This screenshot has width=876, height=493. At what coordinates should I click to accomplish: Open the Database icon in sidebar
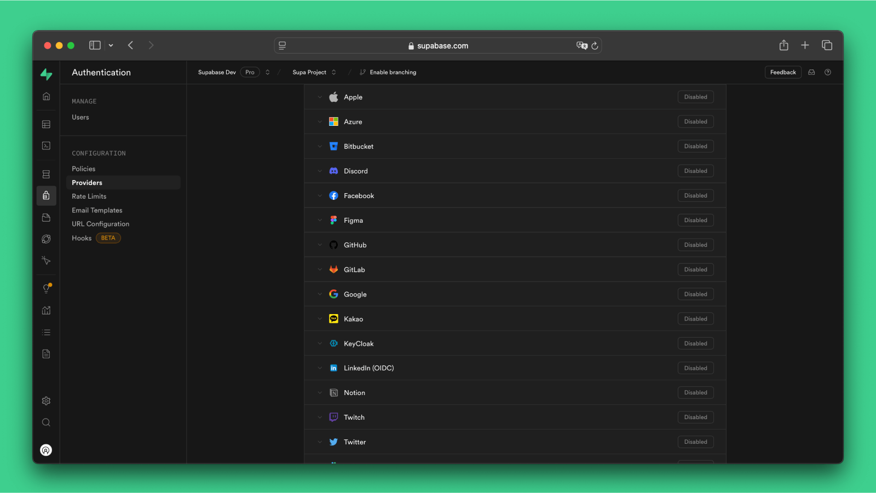click(x=47, y=174)
